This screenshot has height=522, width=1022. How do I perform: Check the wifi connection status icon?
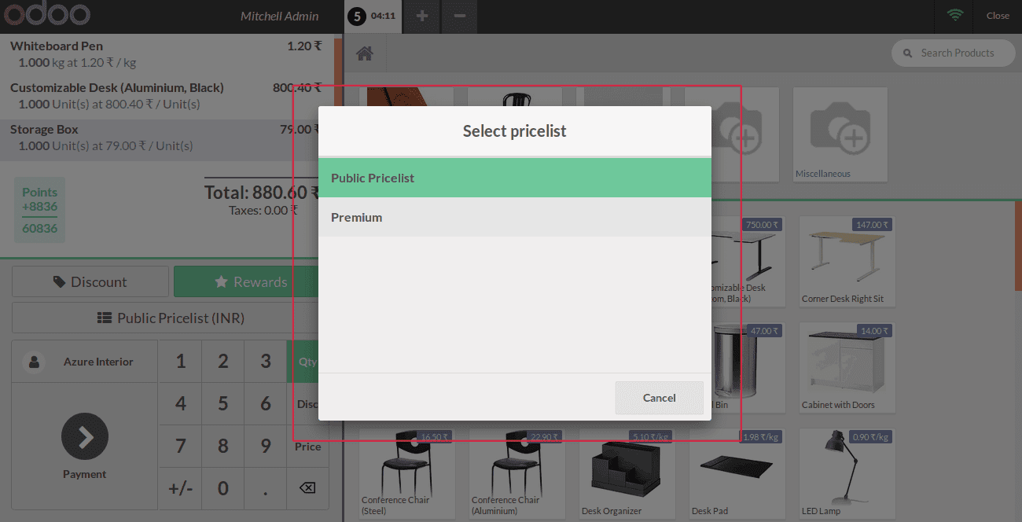click(x=955, y=16)
